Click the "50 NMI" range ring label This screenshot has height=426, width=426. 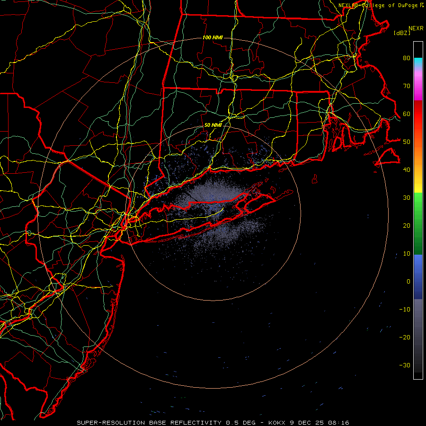pos(213,125)
